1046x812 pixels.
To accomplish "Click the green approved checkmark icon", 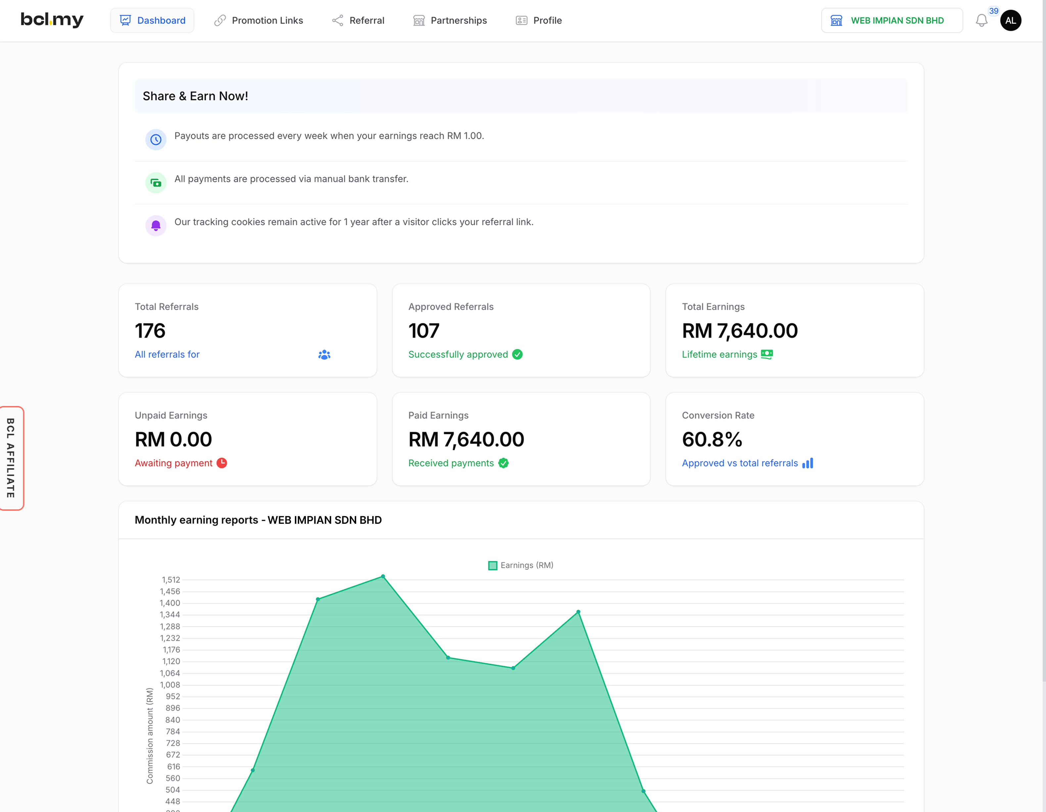I will click(517, 354).
